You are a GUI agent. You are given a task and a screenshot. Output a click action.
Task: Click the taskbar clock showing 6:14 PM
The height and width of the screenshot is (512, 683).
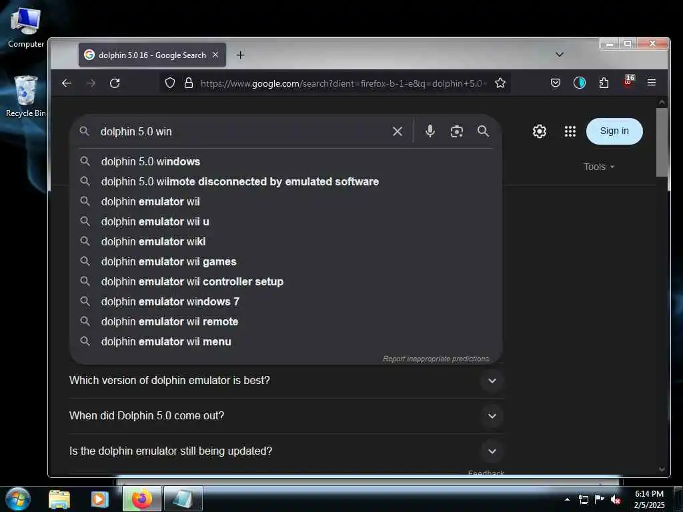click(649, 499)
